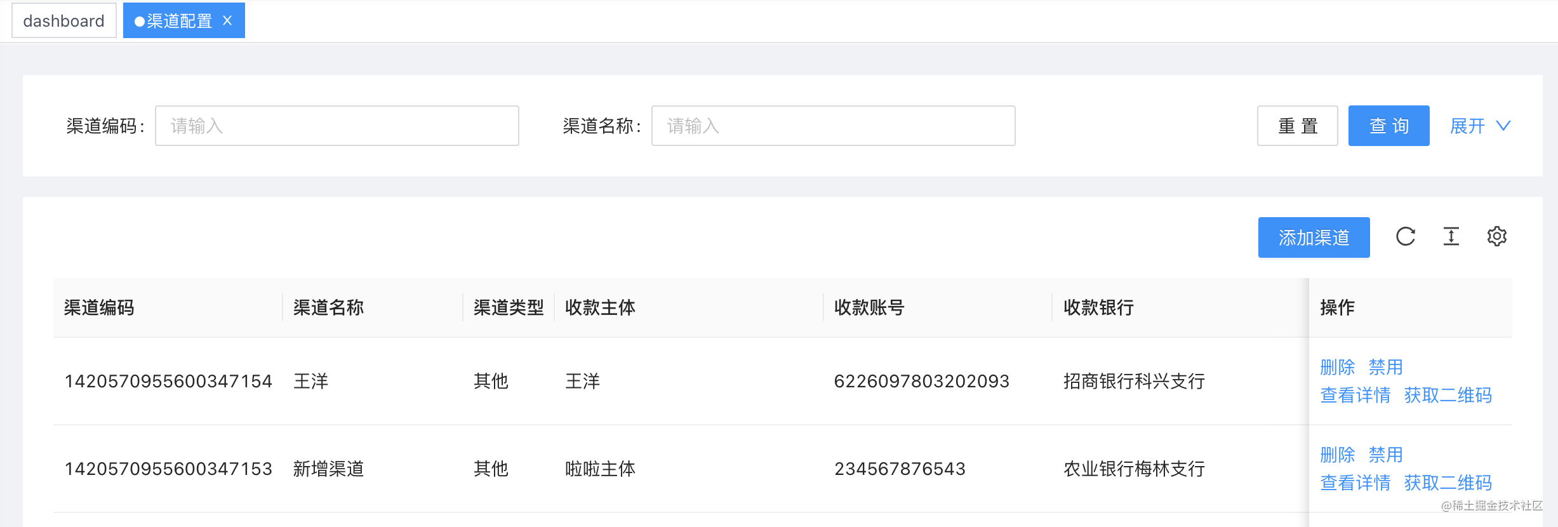Screen dimensions: 1558x527
Task: Close the 渠道配置 tab
Action: pos(227,21)
